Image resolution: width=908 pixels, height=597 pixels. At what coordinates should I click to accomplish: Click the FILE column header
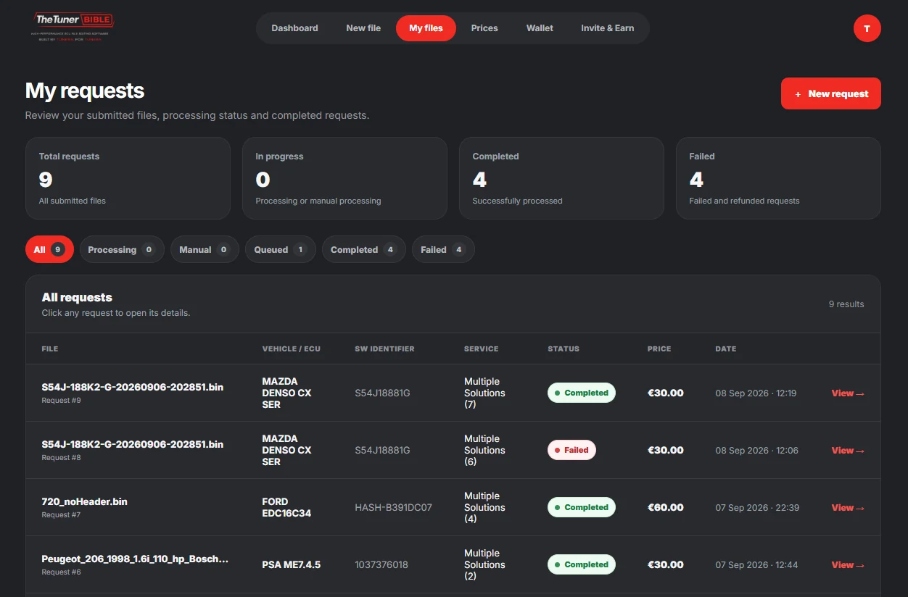(50, 348)
